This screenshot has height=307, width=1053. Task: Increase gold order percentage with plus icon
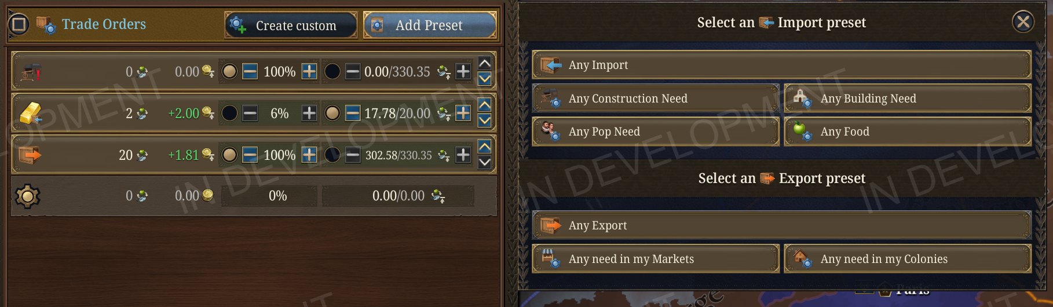[309, 113]
